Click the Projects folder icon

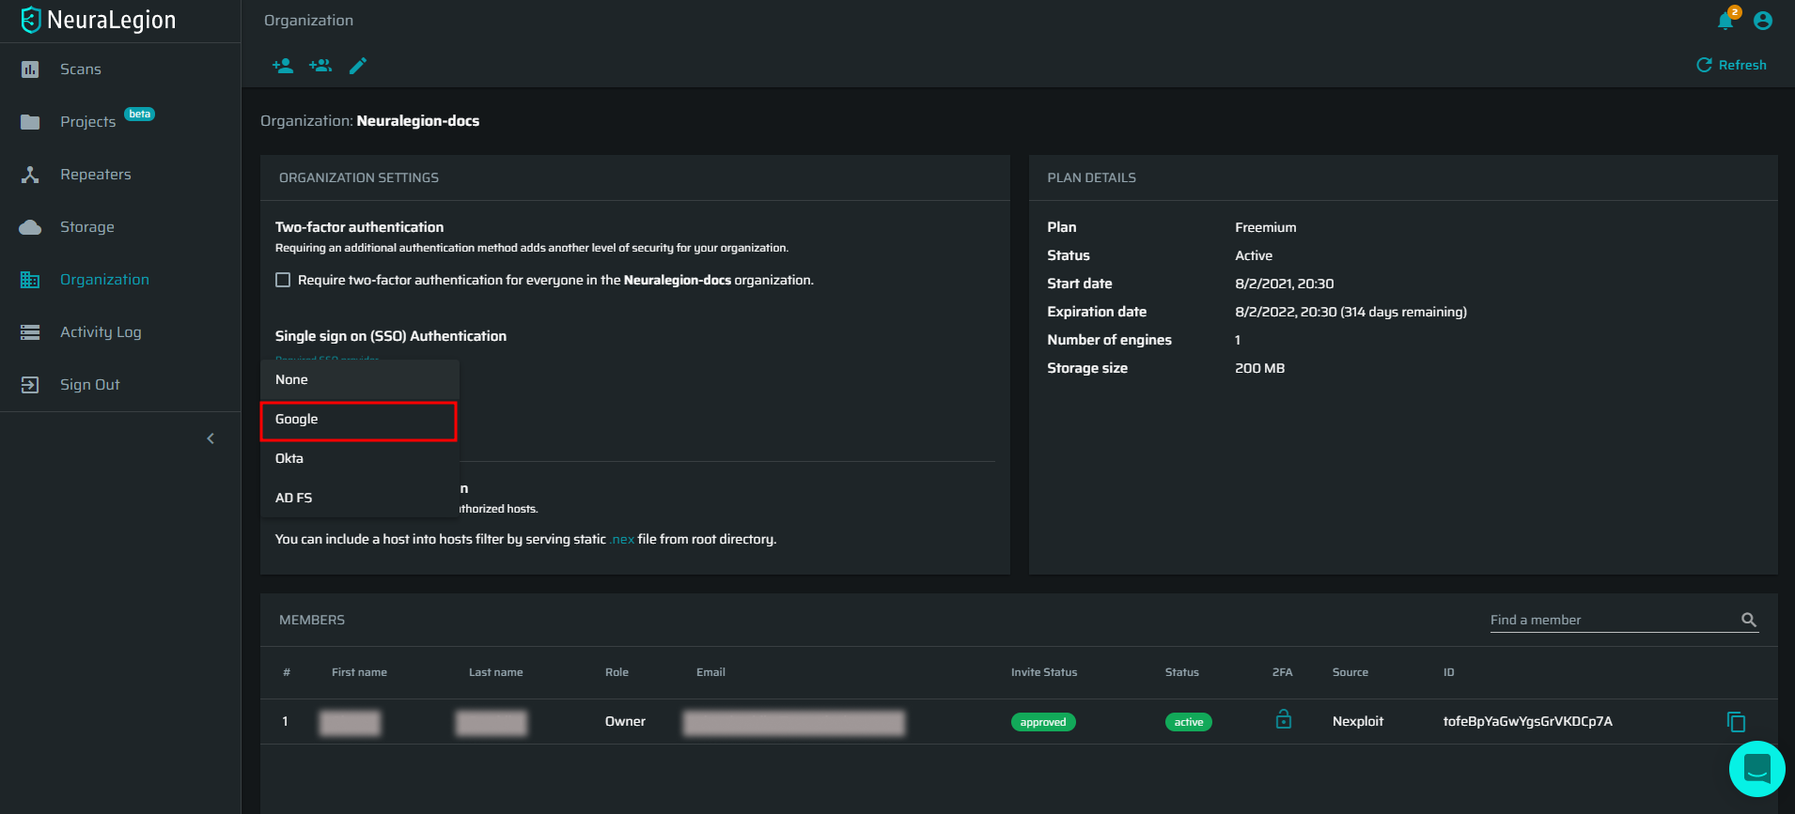pos(30,122)
